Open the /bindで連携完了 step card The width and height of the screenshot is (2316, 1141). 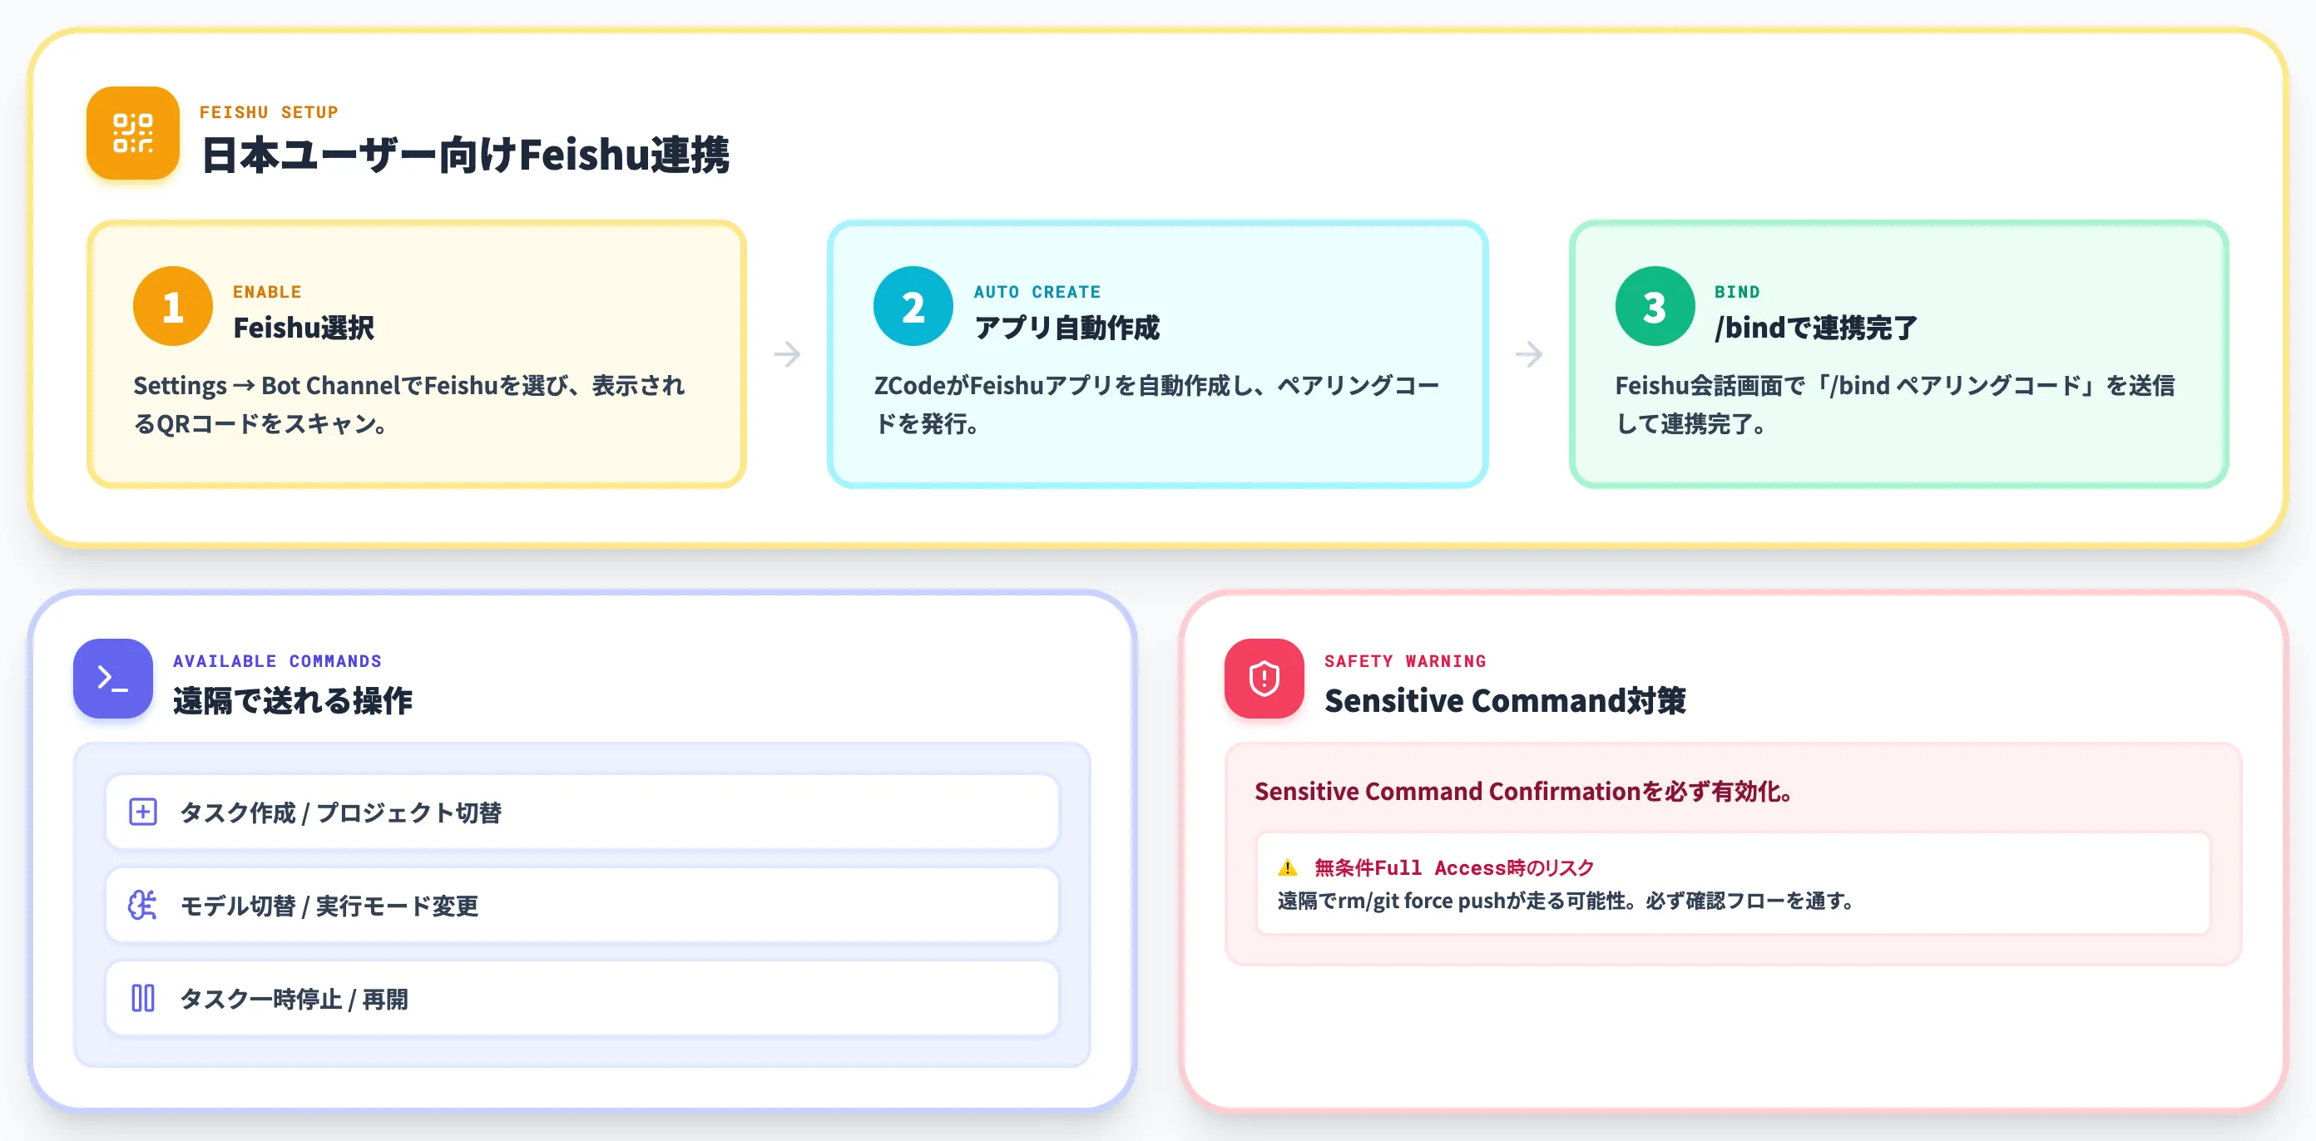1899,354
